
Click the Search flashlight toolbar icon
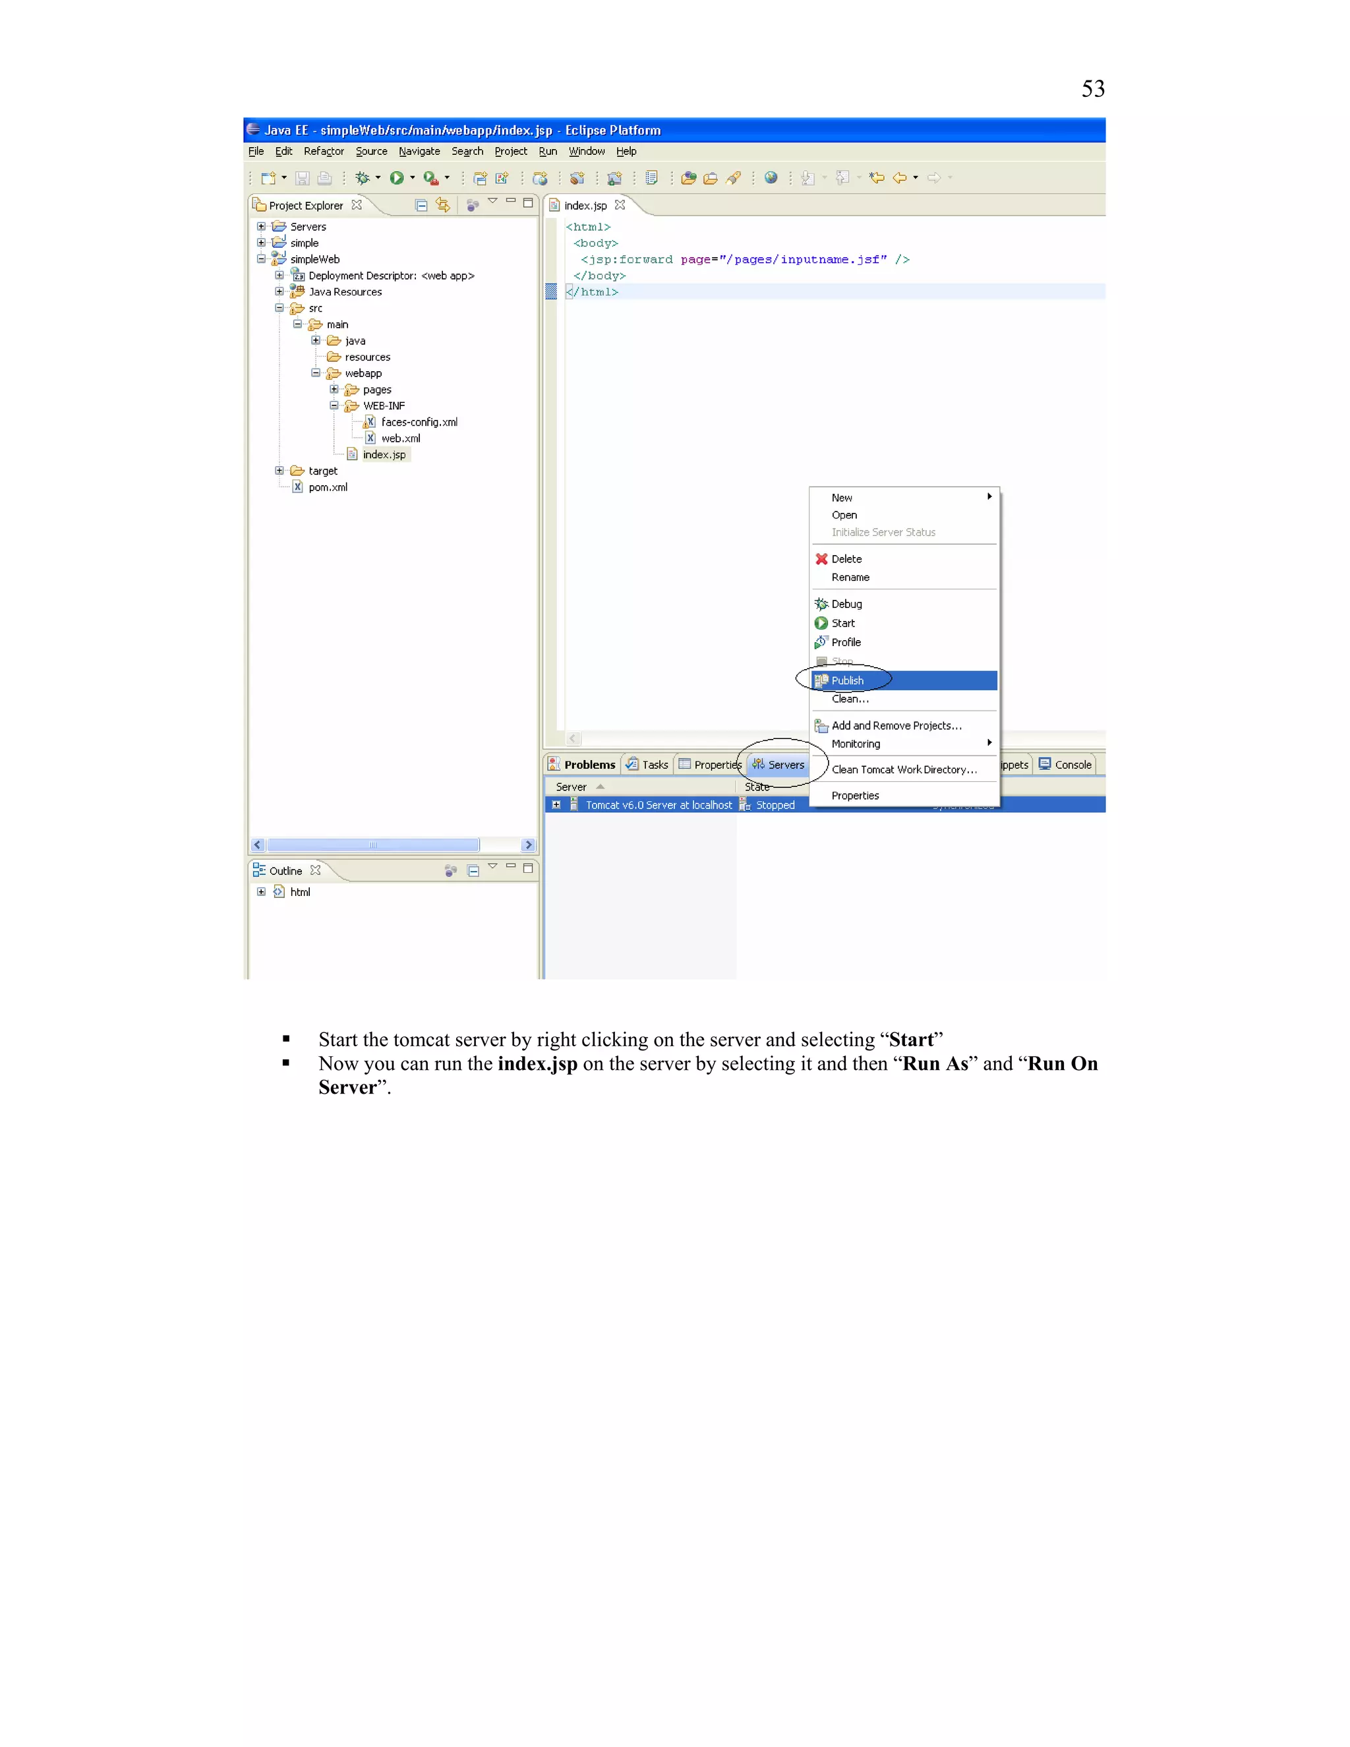click(x=734, y=177)
